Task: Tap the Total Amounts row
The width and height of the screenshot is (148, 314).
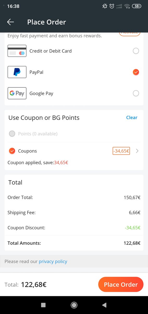Action: (x=74, y=243)
